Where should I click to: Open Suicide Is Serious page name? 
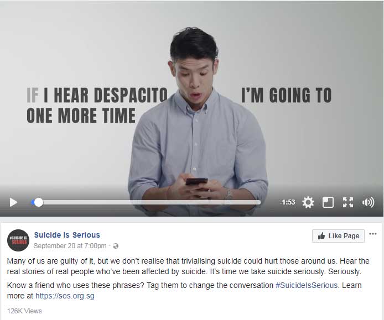click(x=67, y=235)
